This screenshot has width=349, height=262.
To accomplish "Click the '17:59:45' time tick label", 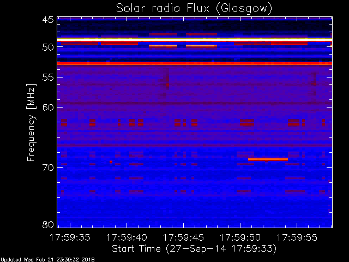I will [183, 237].
